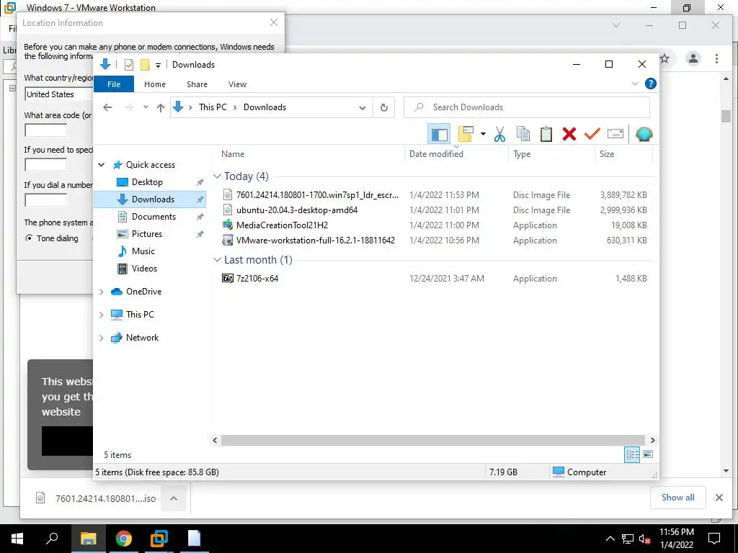Image resolution: width=738 pixels, height=553 pixels.
Task: Open the 7z2106-x64 application icon
Action: [227, 279]
